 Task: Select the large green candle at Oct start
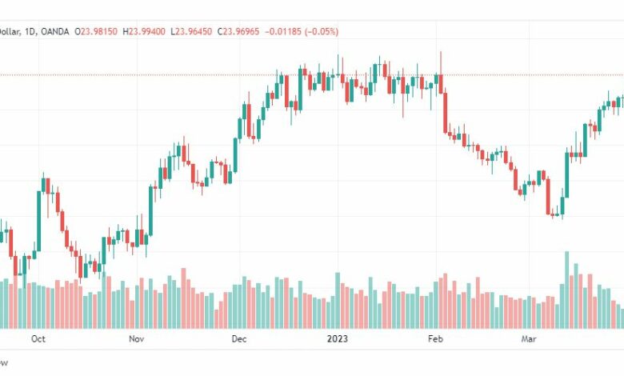coord(39,222)
